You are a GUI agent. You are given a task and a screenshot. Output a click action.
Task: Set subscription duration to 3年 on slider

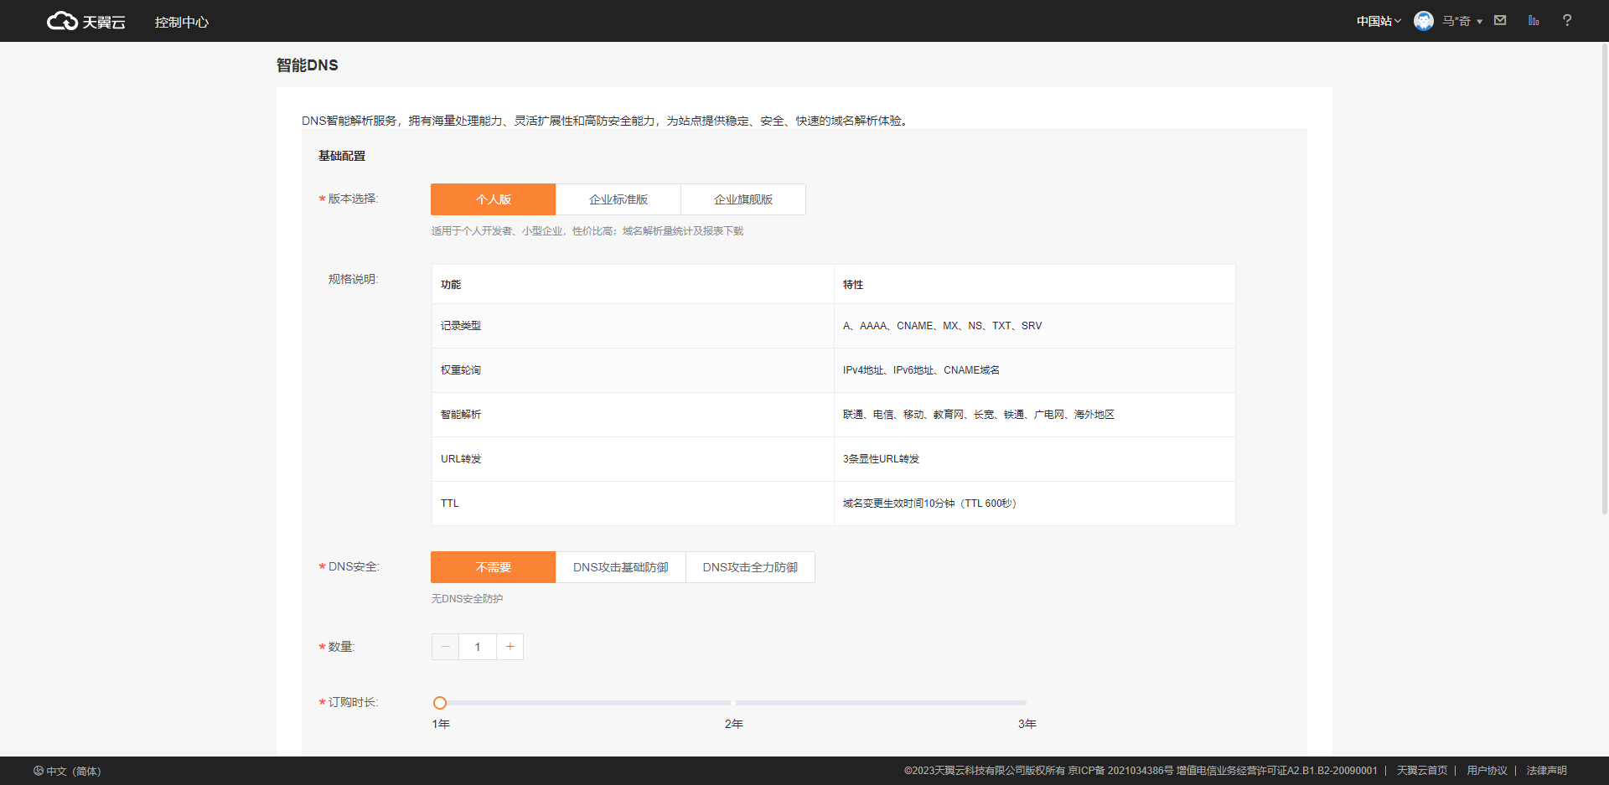tap(1027, 703)
